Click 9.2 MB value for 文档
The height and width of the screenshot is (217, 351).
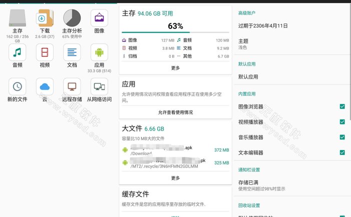pyautogui.click(x=223, y=48)
